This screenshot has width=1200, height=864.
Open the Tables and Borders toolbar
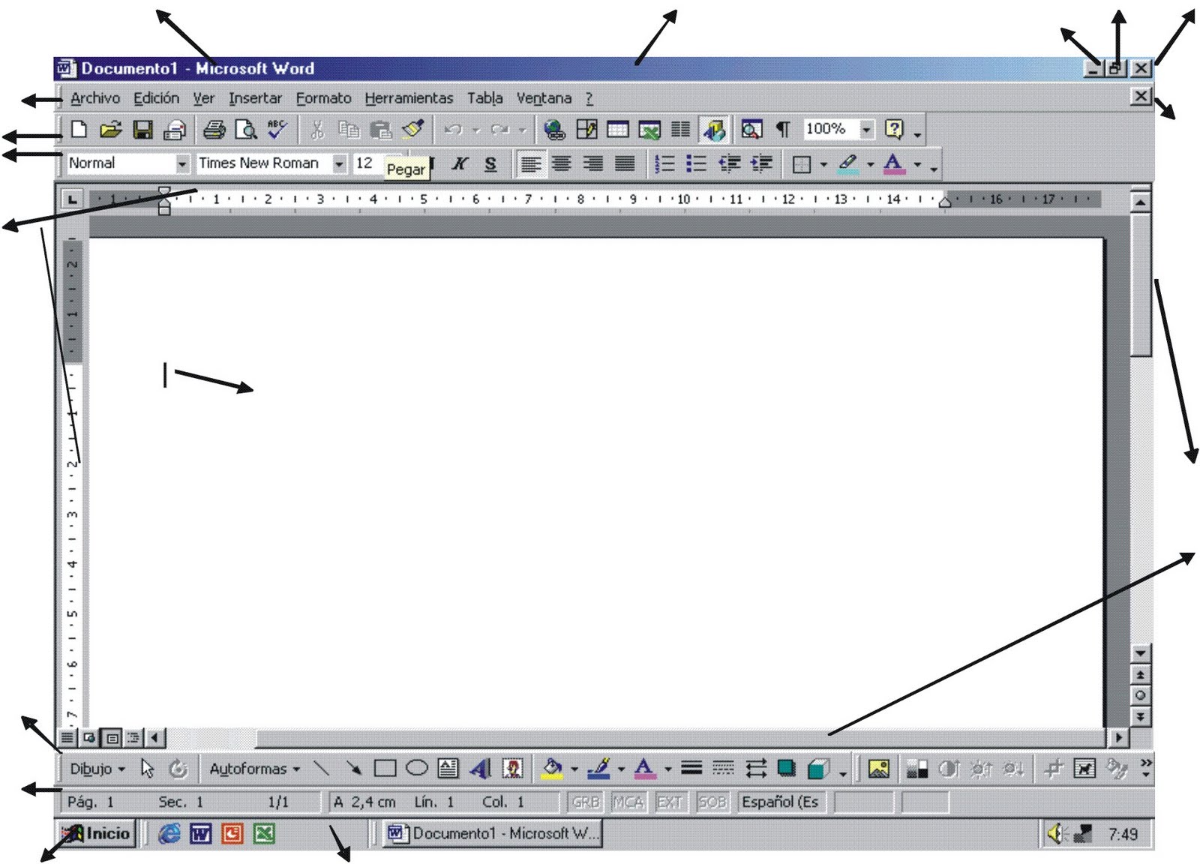(x=586, y=130)
